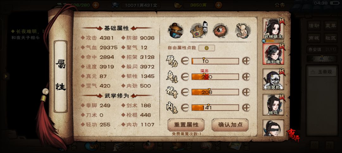This screenshot has width=342, height=153.
Task: Open the bagua yin-yang icon tab
Action: click(x=220, y=30)
